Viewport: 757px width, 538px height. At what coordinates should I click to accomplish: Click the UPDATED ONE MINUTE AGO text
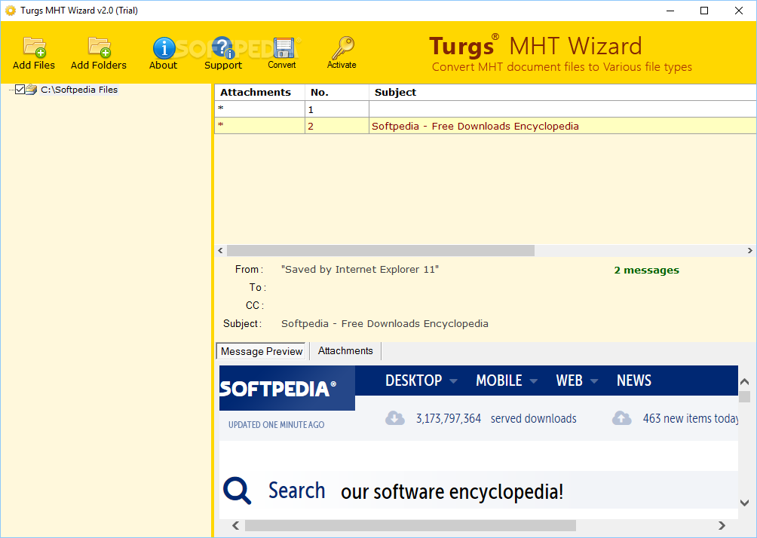(x=276, y=425)
